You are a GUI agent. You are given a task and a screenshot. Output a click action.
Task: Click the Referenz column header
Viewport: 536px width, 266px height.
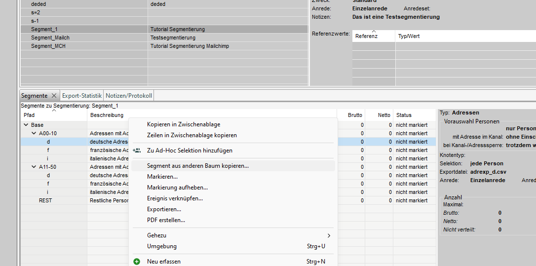click(x=366, y=36)
